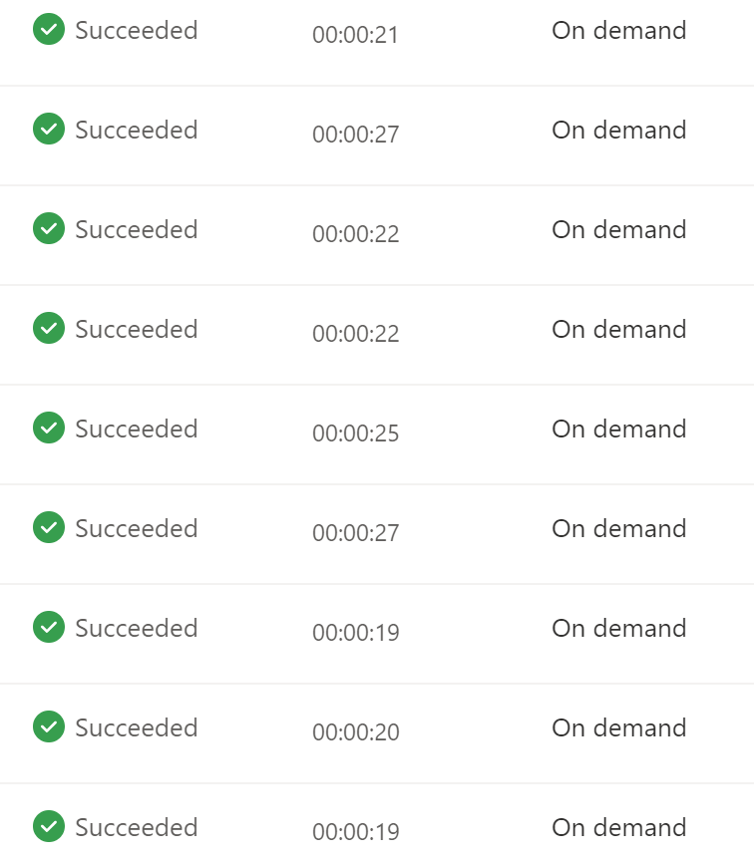The height and width of the screenshot is (862, 754).
Task: Click the check icon of the first 00:00:27 run
Action: point(49,130)
